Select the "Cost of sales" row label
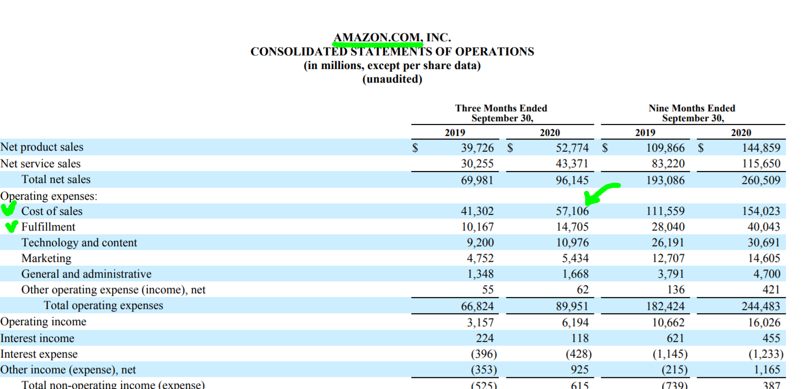Viewport: 801px width, 389px height. [x=52, y=211]
